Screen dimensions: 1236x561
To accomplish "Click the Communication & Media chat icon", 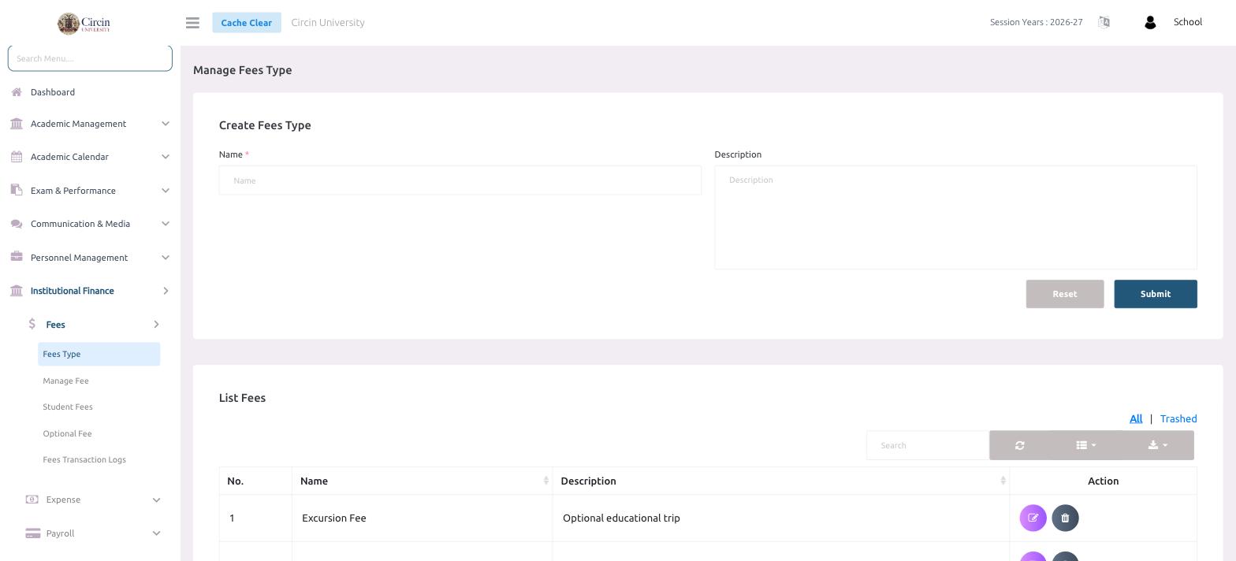I will point(17,224).
